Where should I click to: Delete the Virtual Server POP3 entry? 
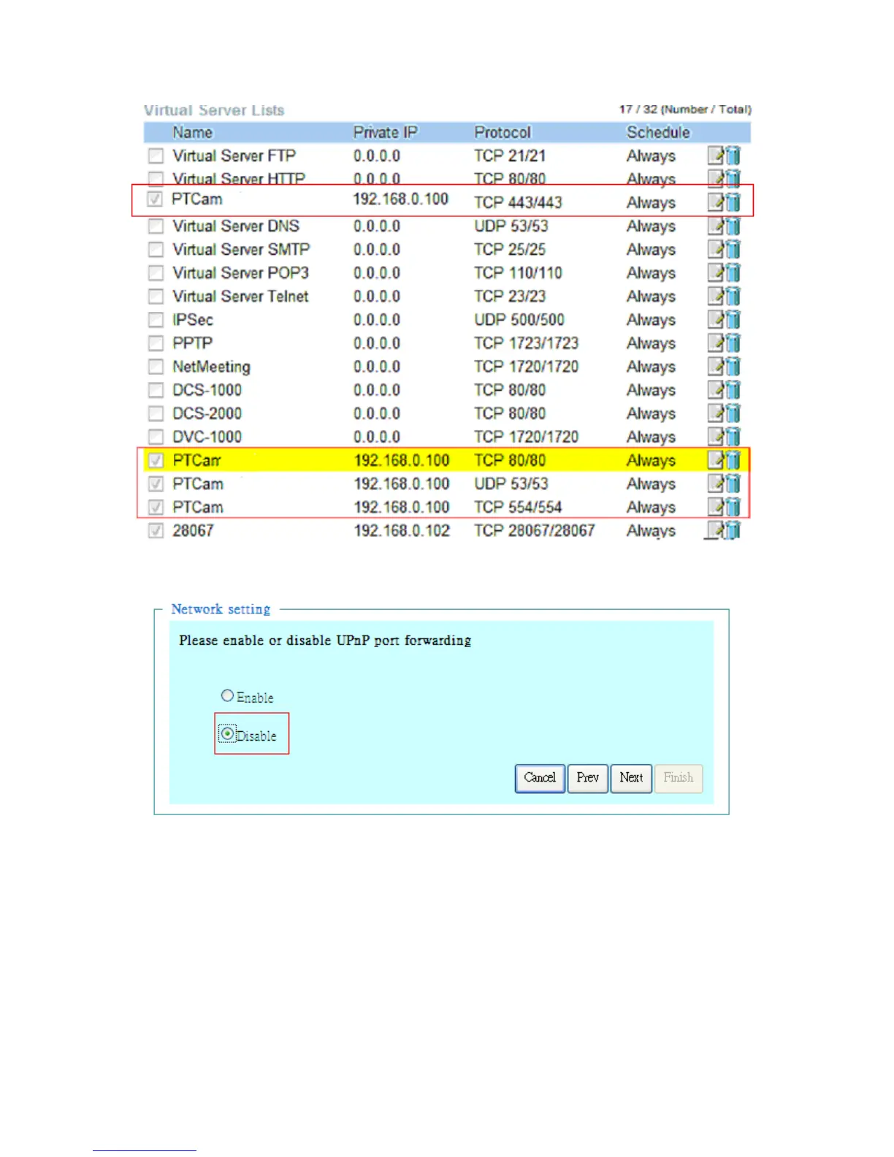[733, 272]
